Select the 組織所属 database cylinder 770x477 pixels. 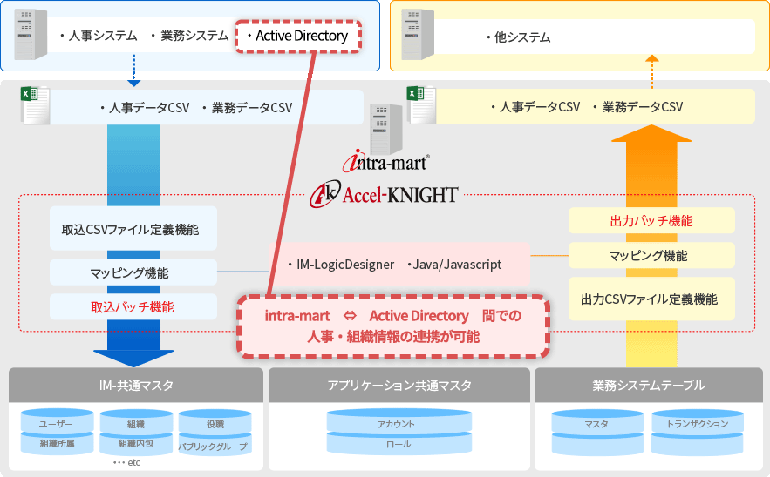[x=57, y=444]
